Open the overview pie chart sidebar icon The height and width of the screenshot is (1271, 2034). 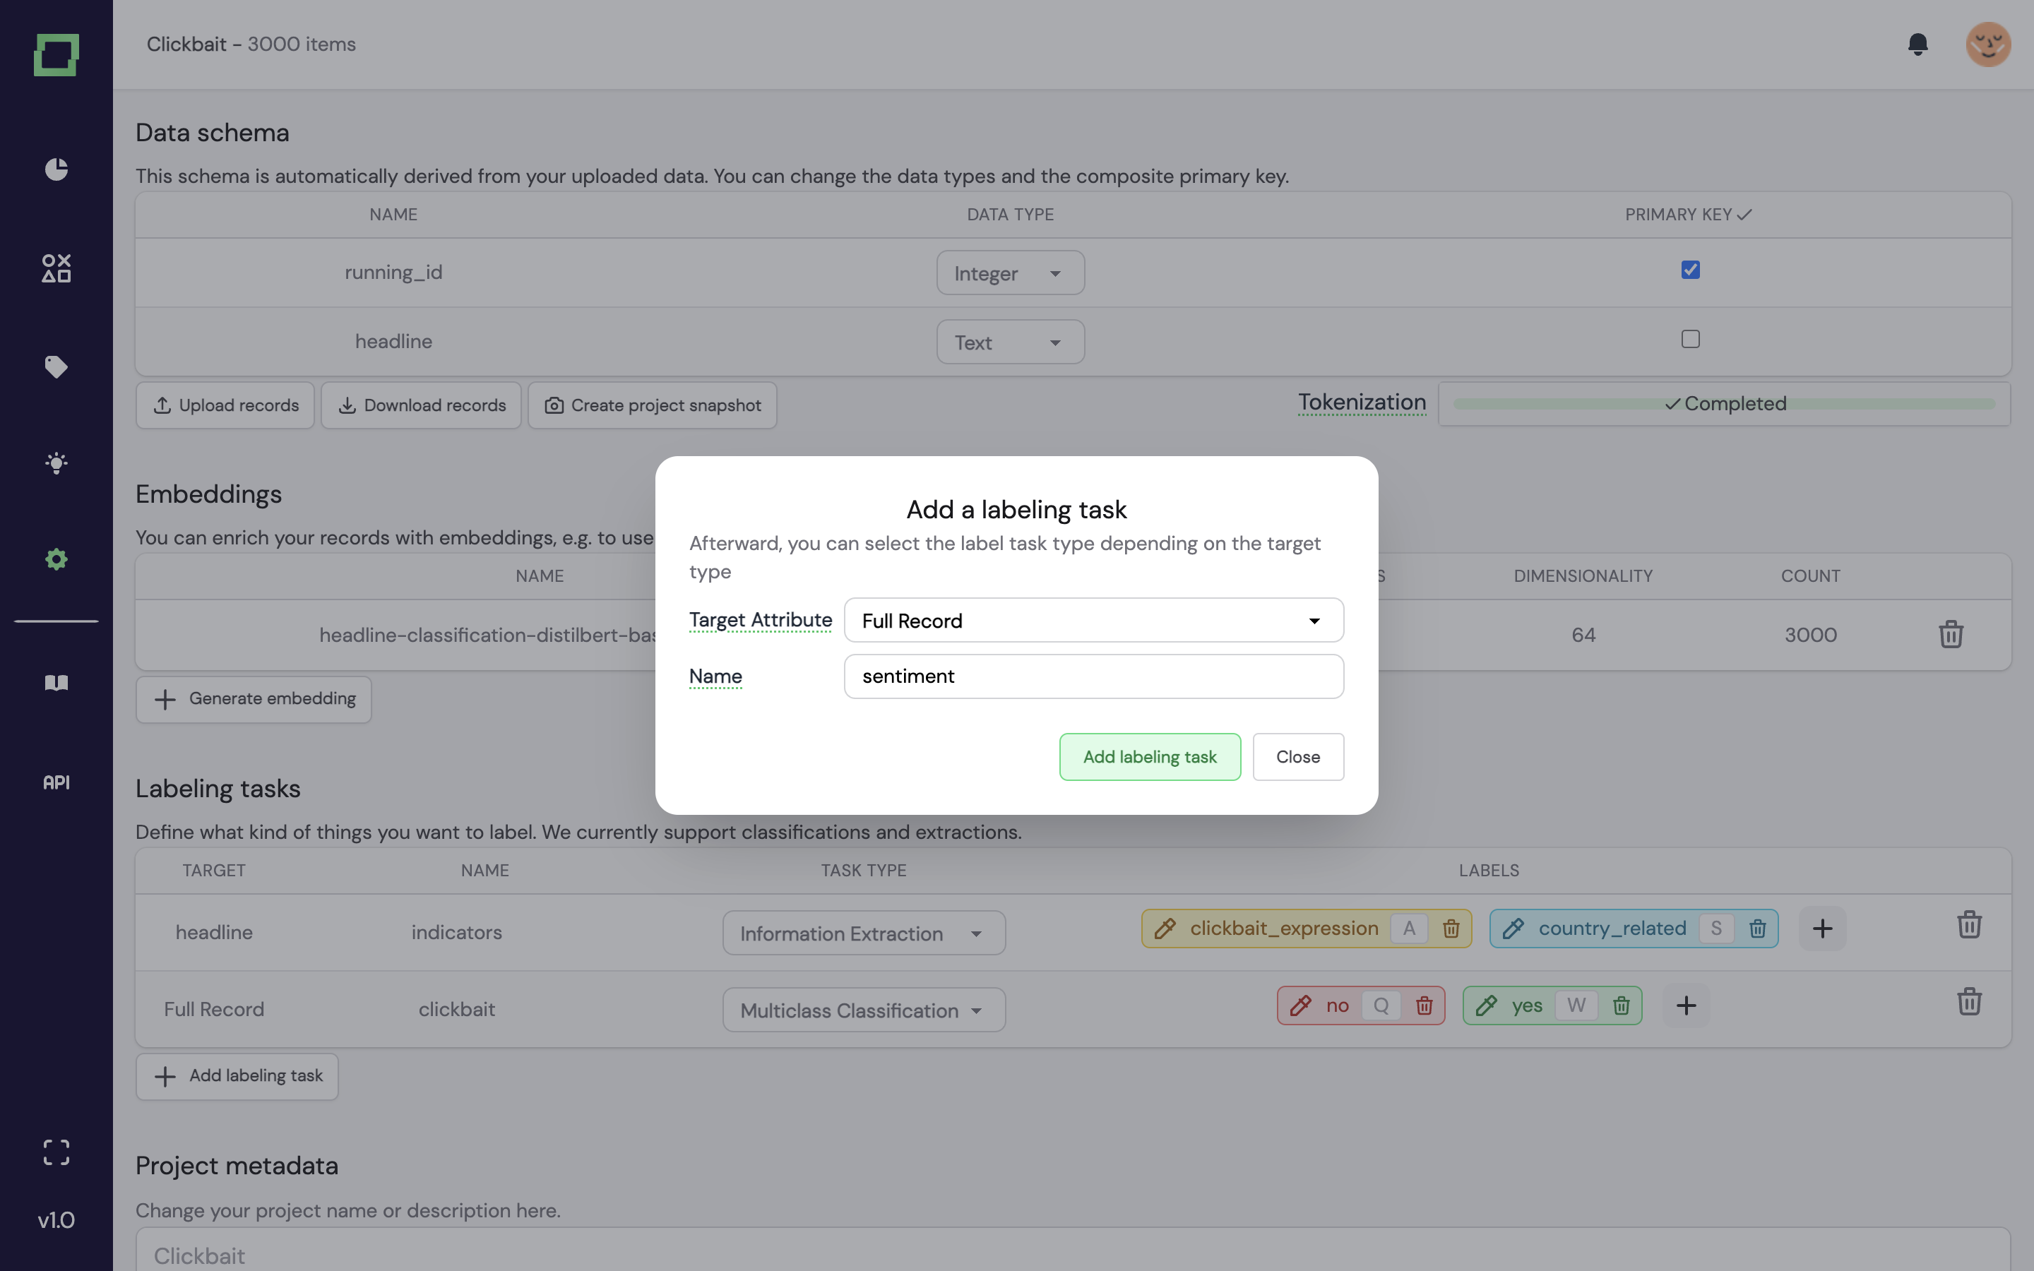point(56,169)
